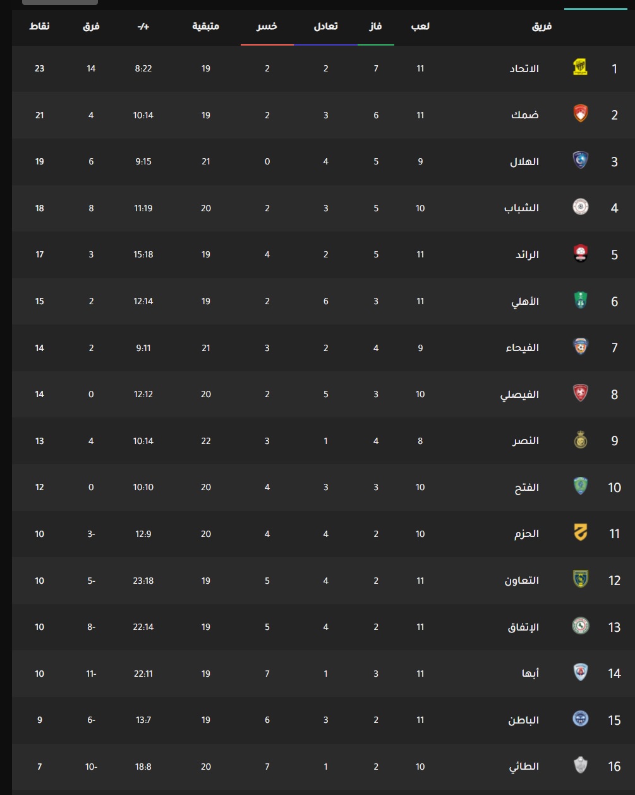Sort by فاز wins column header
This screenshot has width=635, height=795.
[x=375, y=26]
